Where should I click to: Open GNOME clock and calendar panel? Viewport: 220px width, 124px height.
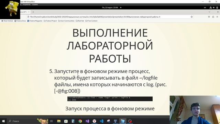110,8
